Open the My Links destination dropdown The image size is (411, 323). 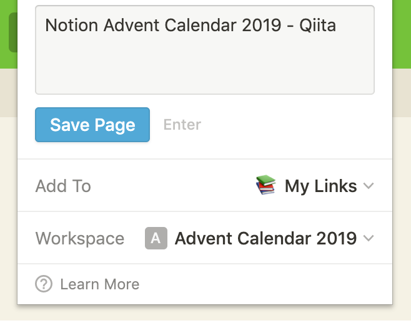click(315, 186)
